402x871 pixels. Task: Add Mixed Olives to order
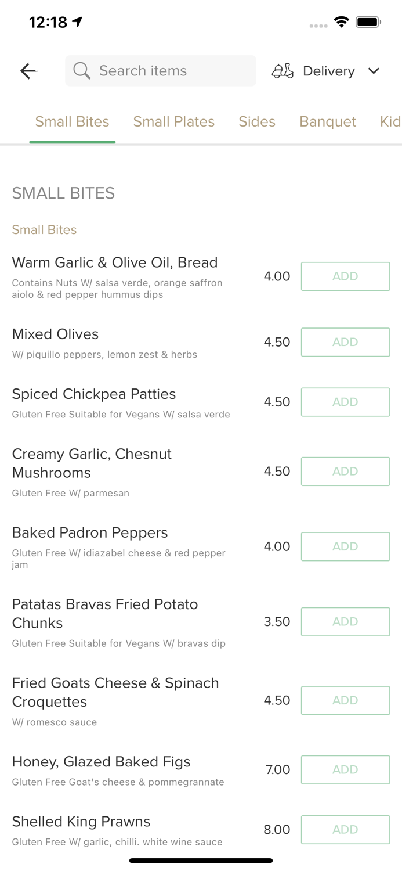345,342
